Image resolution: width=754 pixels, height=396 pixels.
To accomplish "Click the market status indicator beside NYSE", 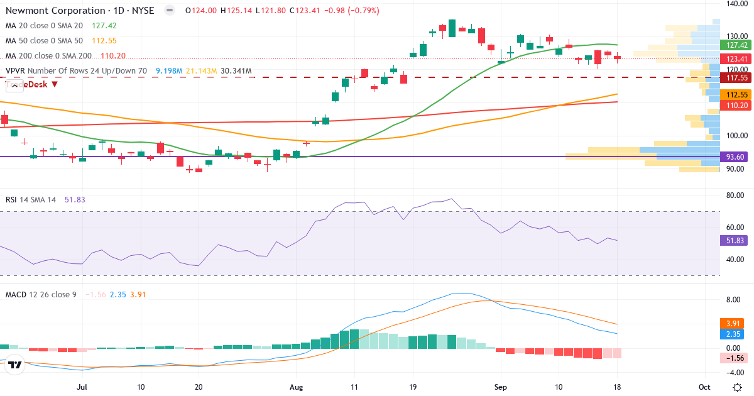I will click(168, 11).
